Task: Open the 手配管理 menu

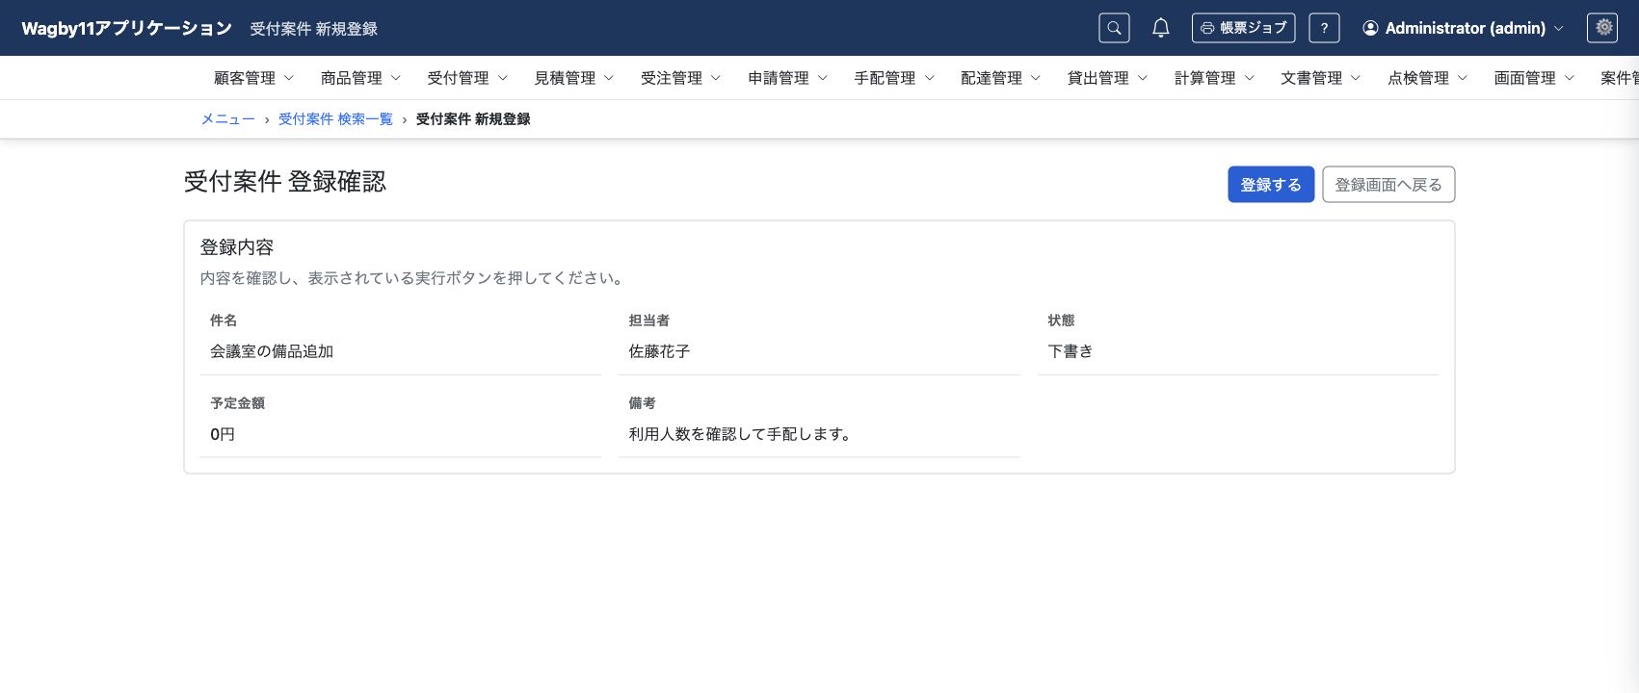Action: pos(894,78)
